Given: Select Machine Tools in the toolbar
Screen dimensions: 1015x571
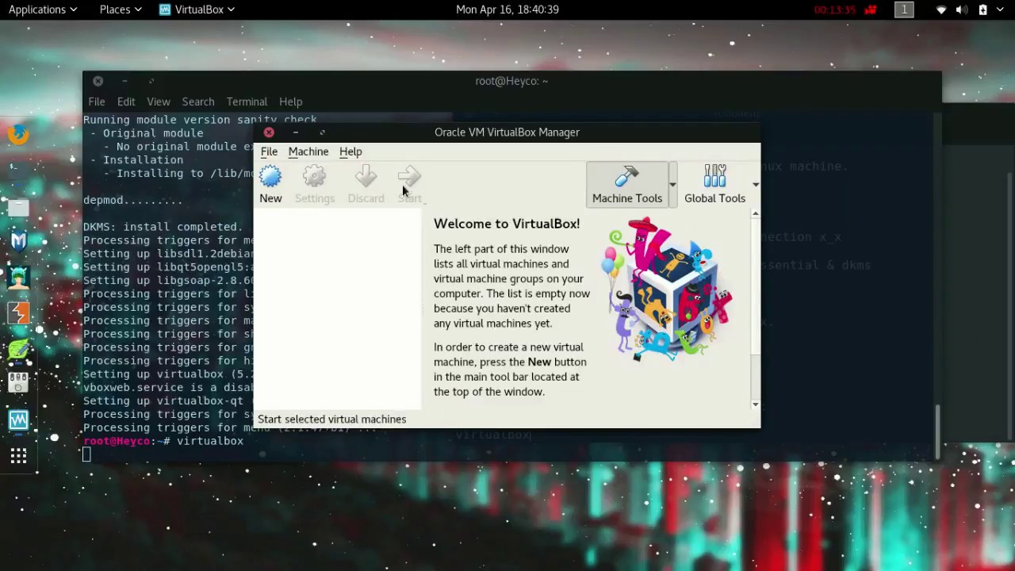Looking at the screenshot, I should [626, 184].
